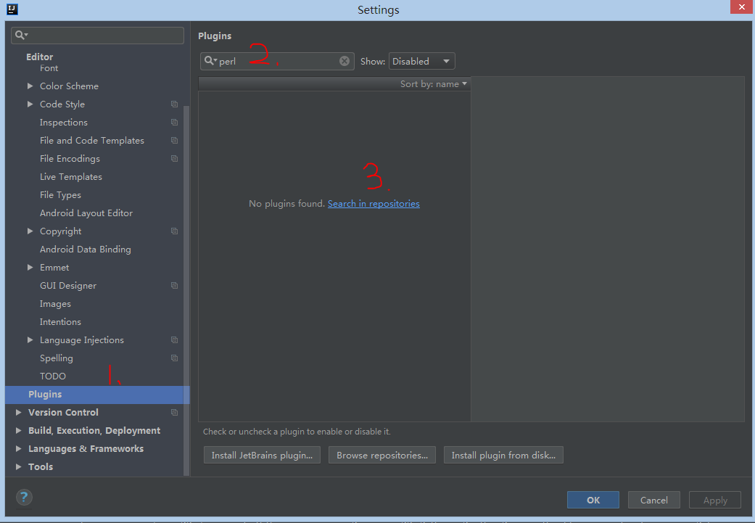Screen dimensions: 755x523
Task: Click the project-level icon beside Code Style
Action: coord(174,104)
